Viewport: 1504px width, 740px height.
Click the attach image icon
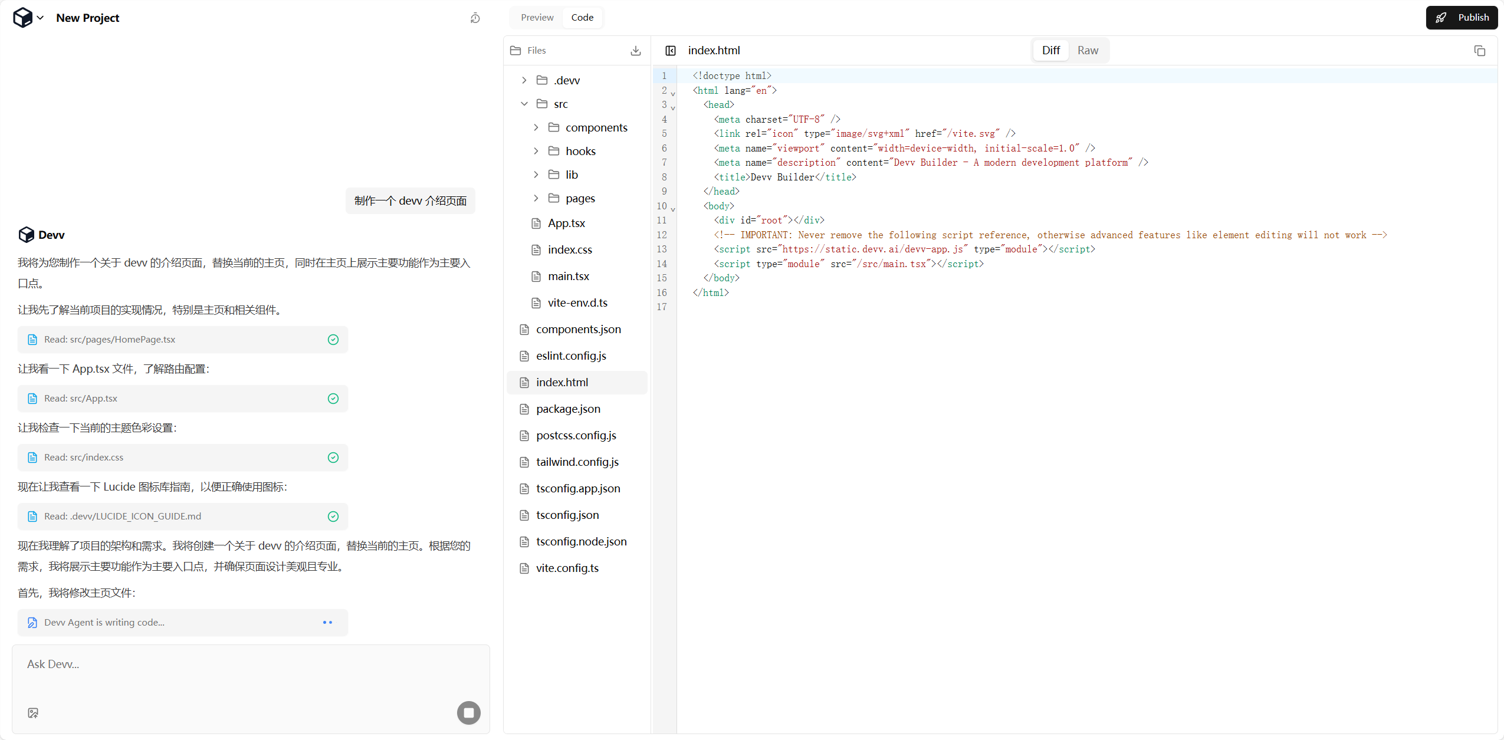click(x=33, y=713)
